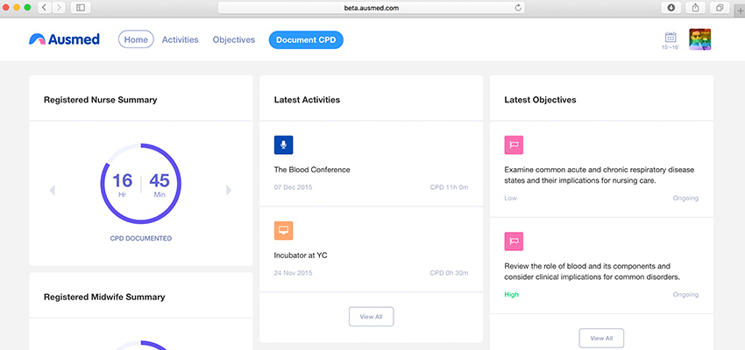Click the CPD 0h 30m value
This screenshot has width=745, height=350.
[449, 273]
